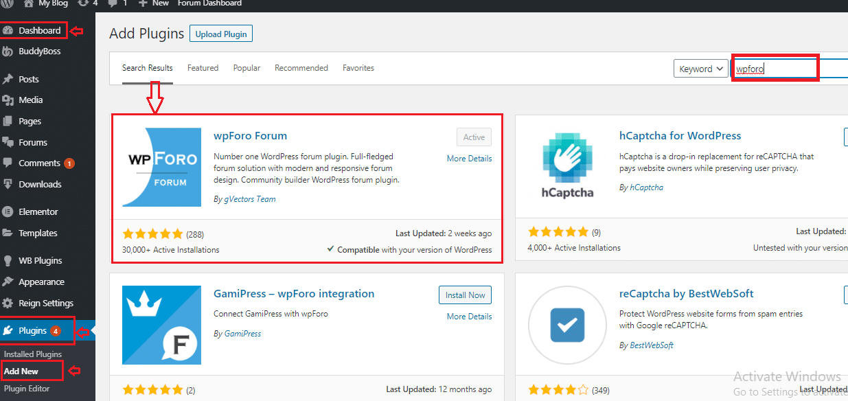The width and height of the screenshot is (848, 401).
Task: Click the Plugins plug icon
Action: [x=8, y=330]
